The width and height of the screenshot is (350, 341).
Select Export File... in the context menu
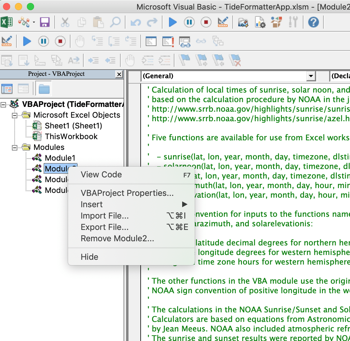pyautogui.click(x=105, y=227)
